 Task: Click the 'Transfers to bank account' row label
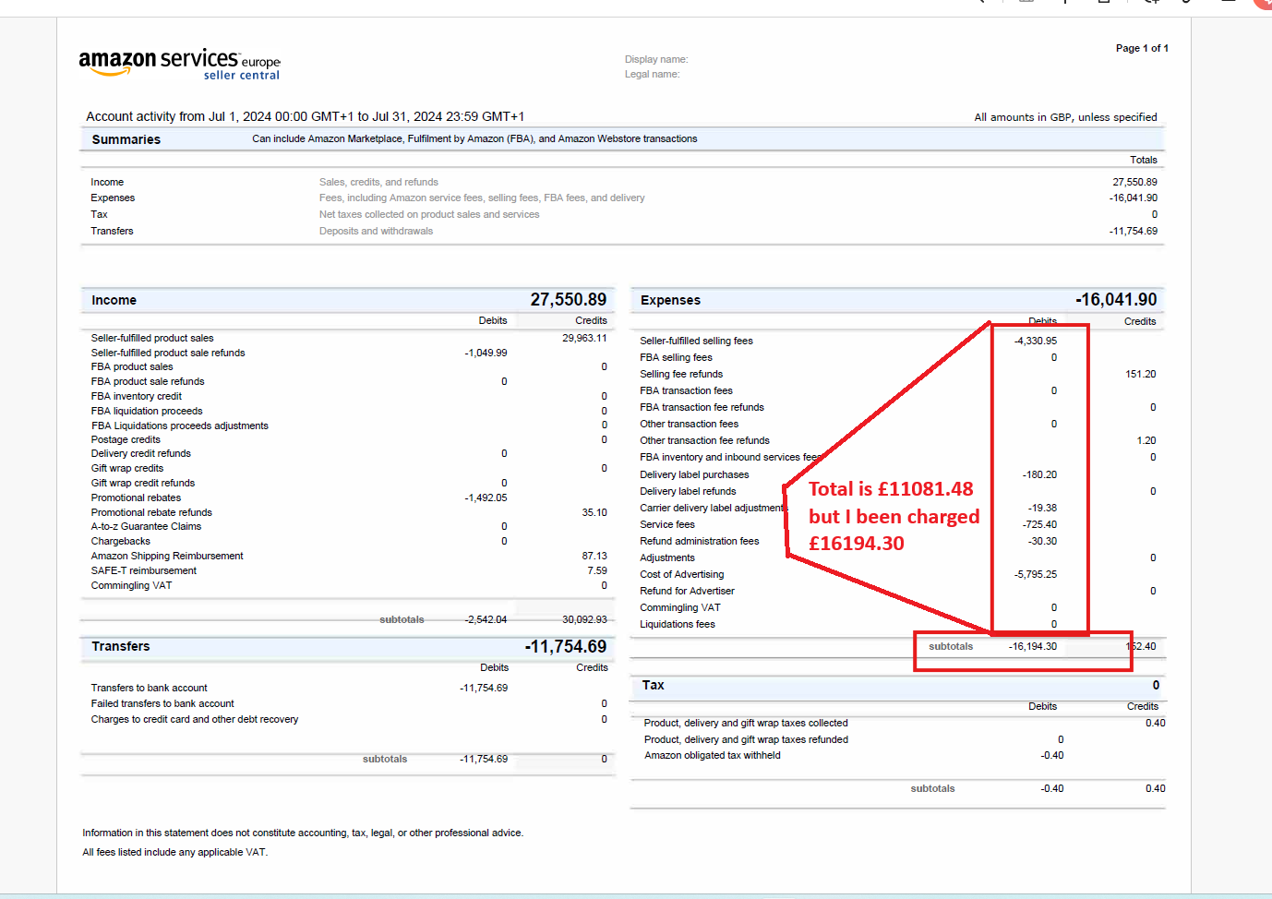tap(149, 688)
